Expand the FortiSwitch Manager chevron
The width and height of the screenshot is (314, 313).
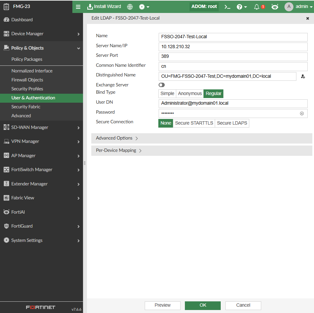click(x=78, y=170)
